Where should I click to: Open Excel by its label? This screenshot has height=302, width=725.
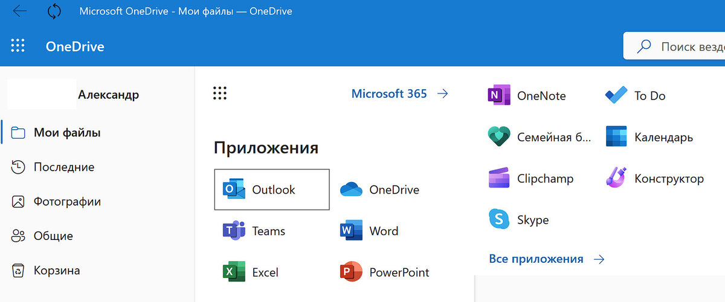(x=265, y=272)
